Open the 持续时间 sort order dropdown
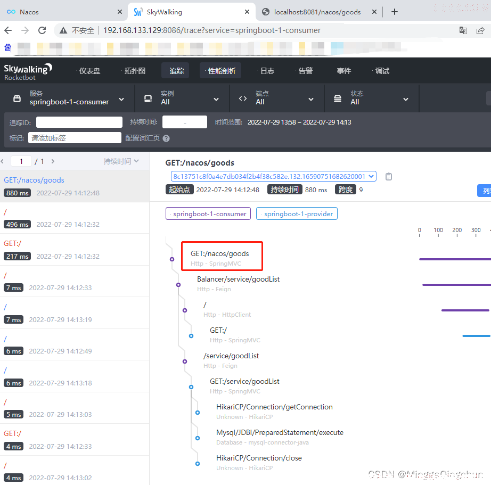This screenshot has width=491, height=485. pos(121,161)
